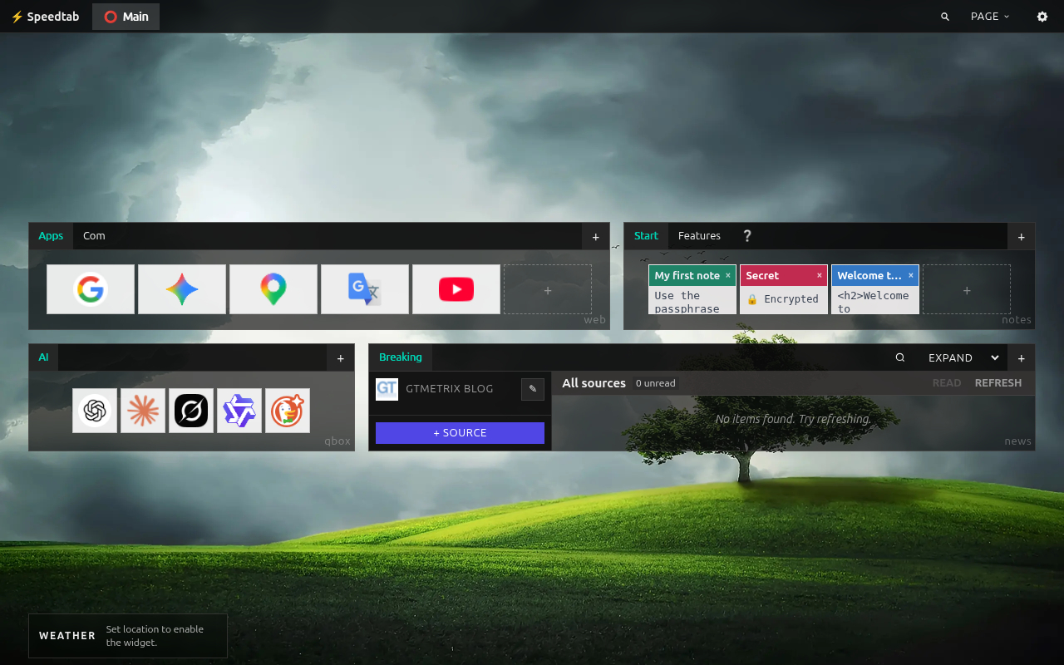Click the GTmetrix source logo
Screen dimensions: 1064x665
[387, 389]
